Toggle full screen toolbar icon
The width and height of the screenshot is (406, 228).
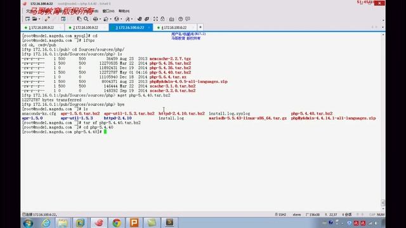pos(155,19)
